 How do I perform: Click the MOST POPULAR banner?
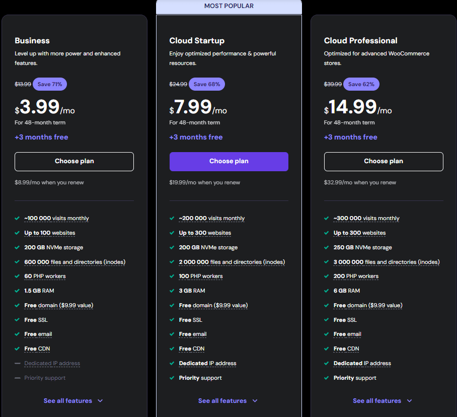(x=229, y=7)
